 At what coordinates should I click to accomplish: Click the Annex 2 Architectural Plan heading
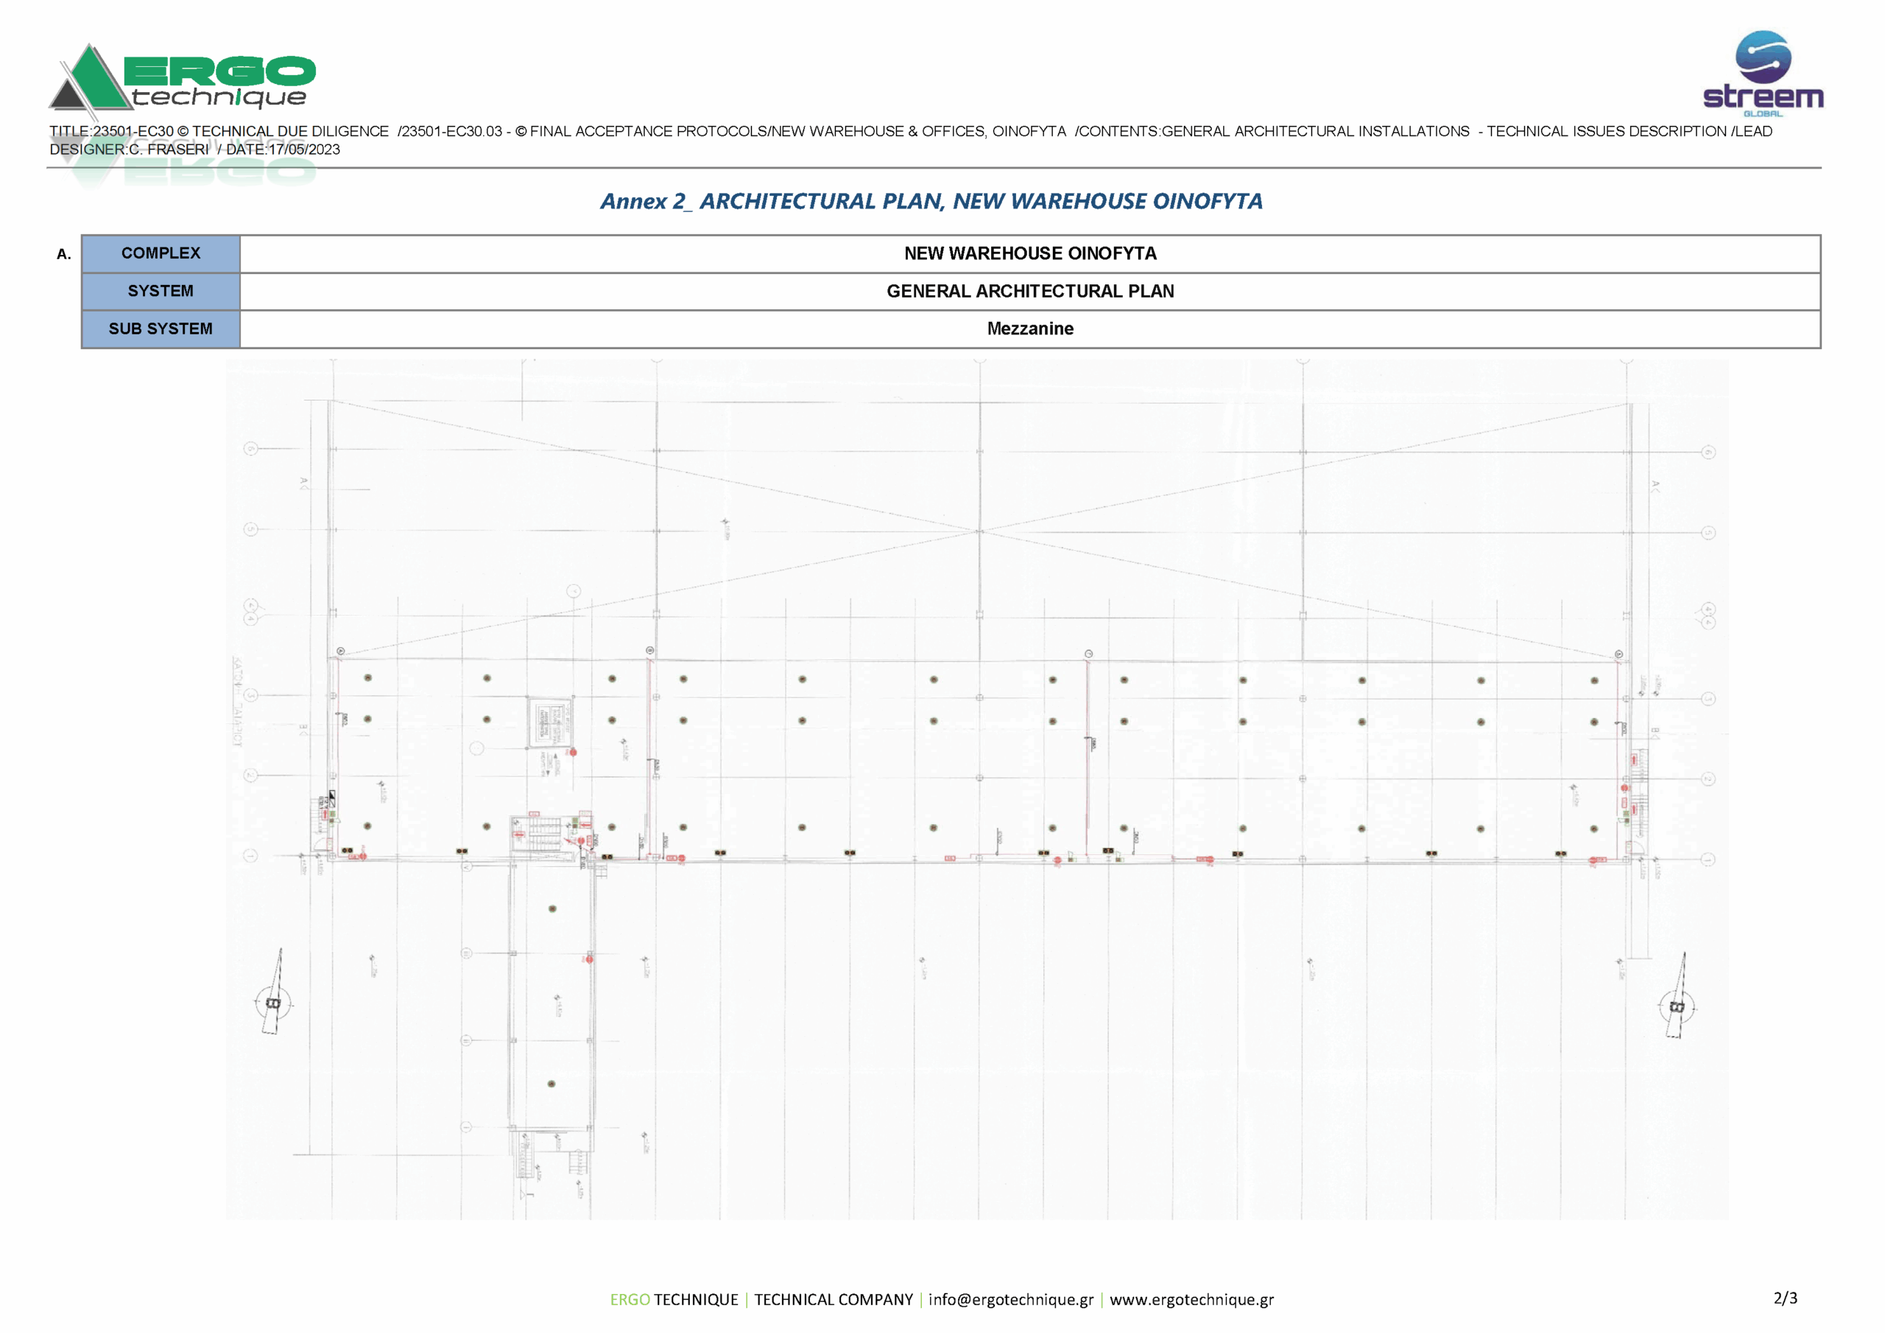click(x=931, y=201)
